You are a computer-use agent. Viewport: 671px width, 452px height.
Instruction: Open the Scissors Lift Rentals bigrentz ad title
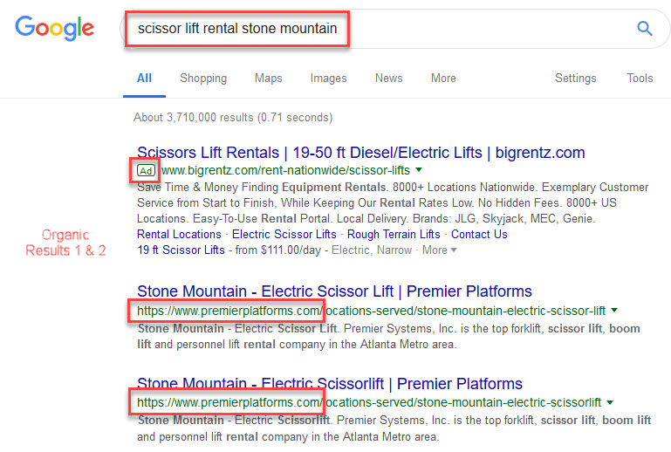(x=360, y=153)
